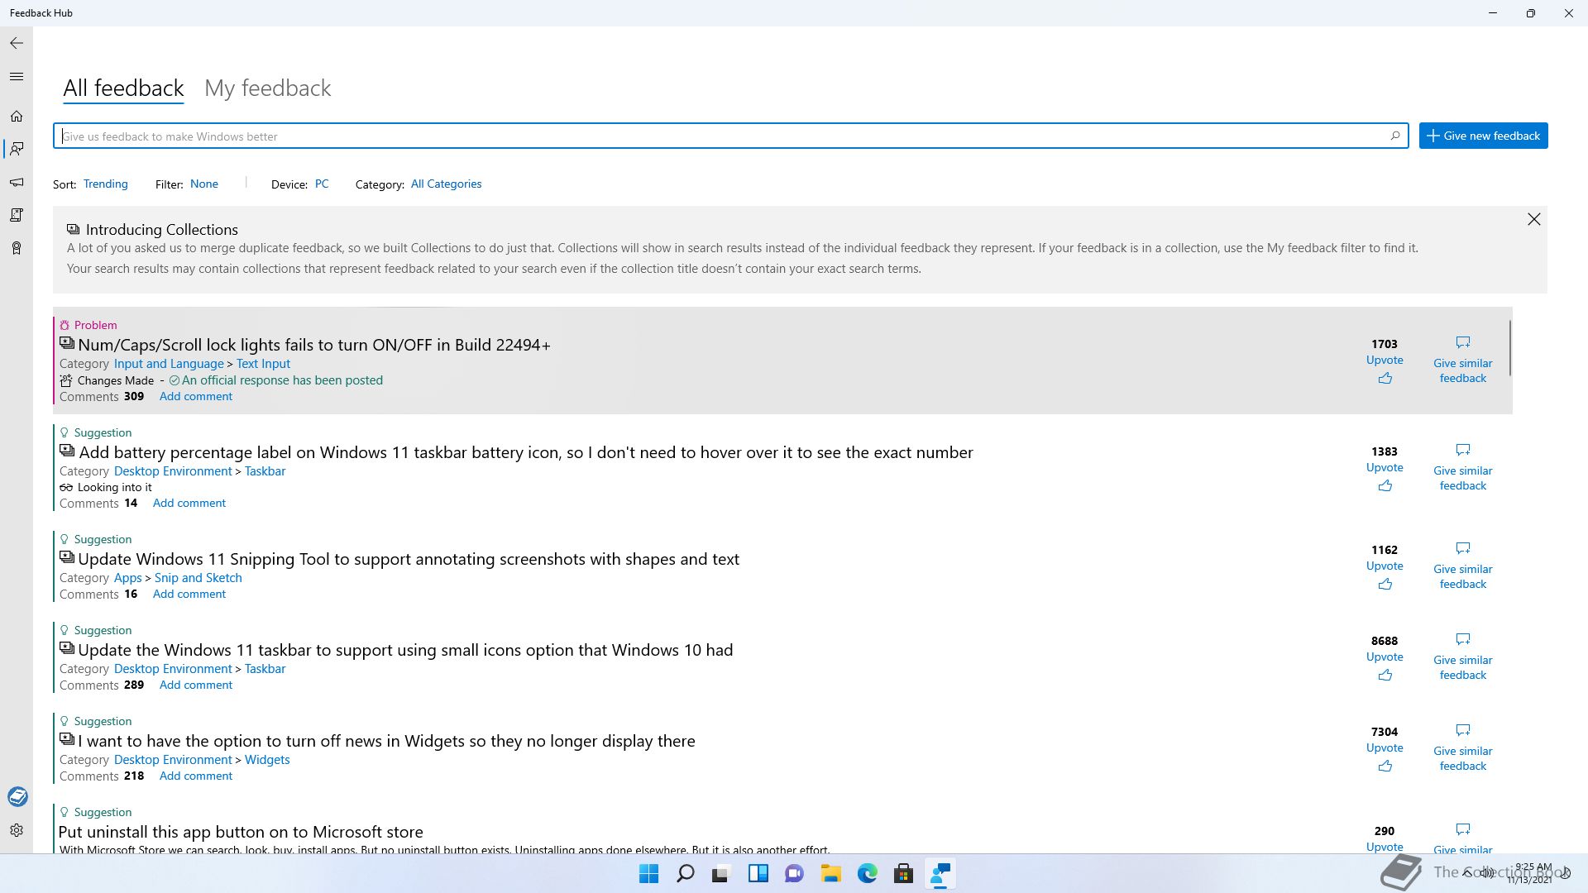1588x893 pixels.
Task: Open Widgets category link
Action: (x=267, y=760)
